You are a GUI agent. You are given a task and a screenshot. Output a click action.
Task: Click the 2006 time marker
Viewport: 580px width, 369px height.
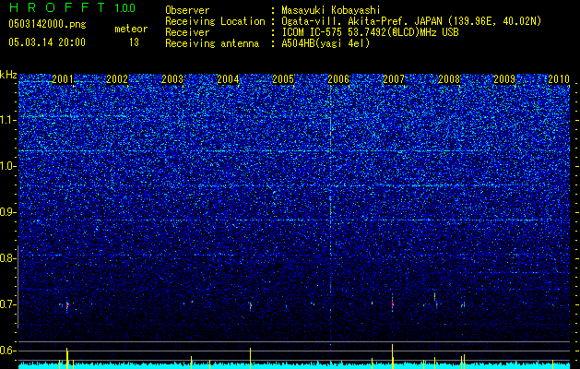[338, 79]
